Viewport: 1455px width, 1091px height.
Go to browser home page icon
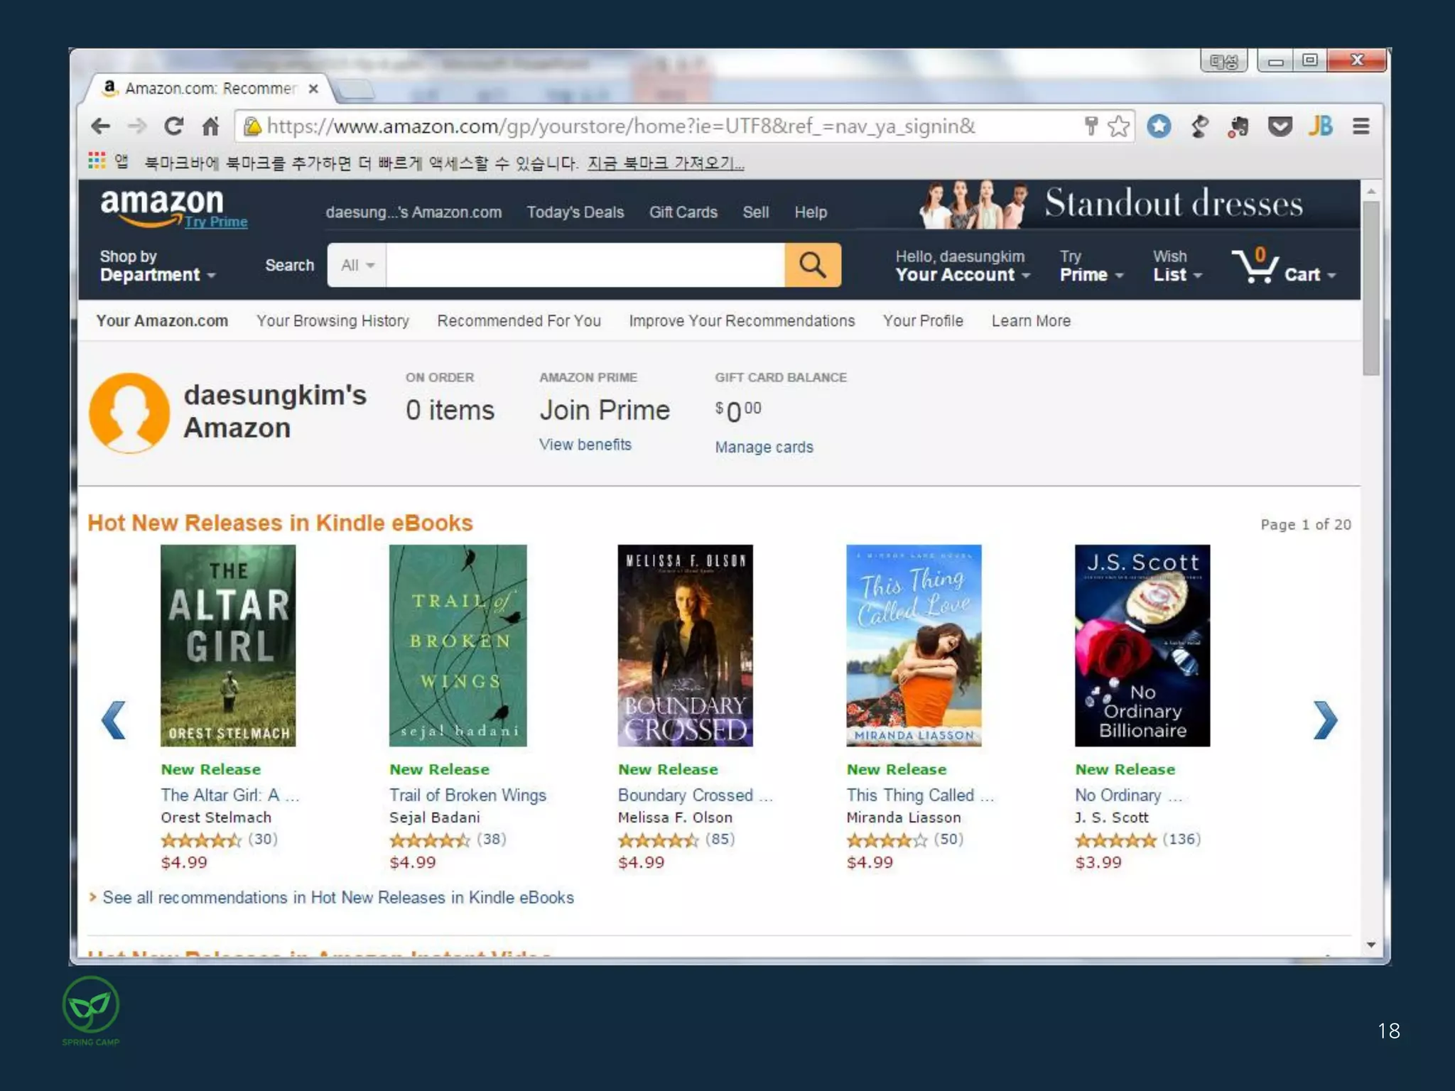click(210, 126)
